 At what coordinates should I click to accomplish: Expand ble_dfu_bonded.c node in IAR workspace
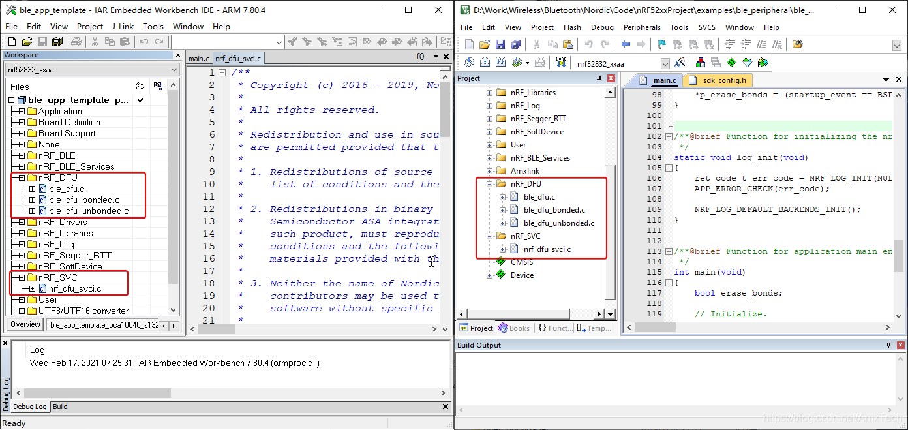pos(32,200)
